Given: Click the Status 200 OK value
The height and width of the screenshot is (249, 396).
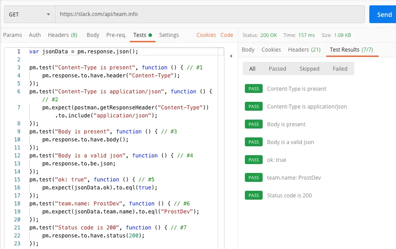Looking at the screenshot, I should [268, 35].
